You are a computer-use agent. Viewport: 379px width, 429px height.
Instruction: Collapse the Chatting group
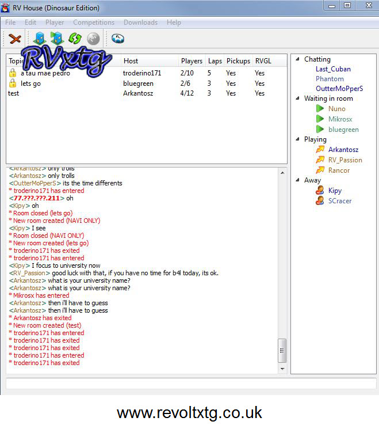click(x=297, y=59)
